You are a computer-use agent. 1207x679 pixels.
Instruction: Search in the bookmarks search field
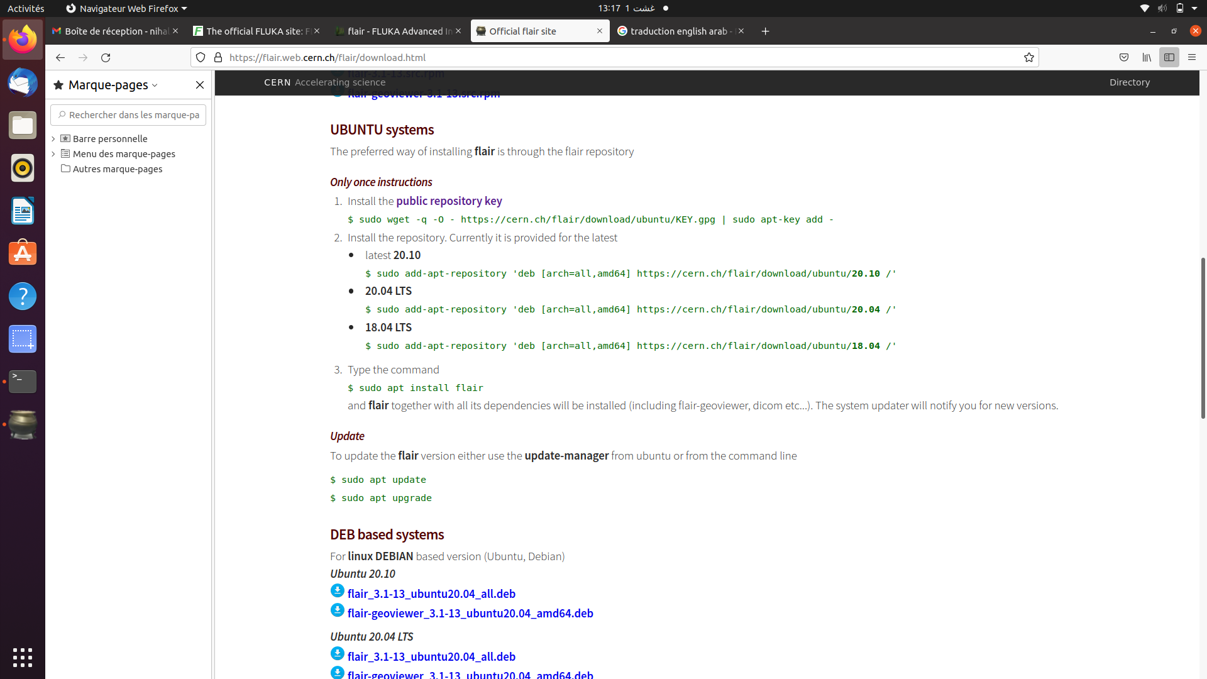coord(128,115)
